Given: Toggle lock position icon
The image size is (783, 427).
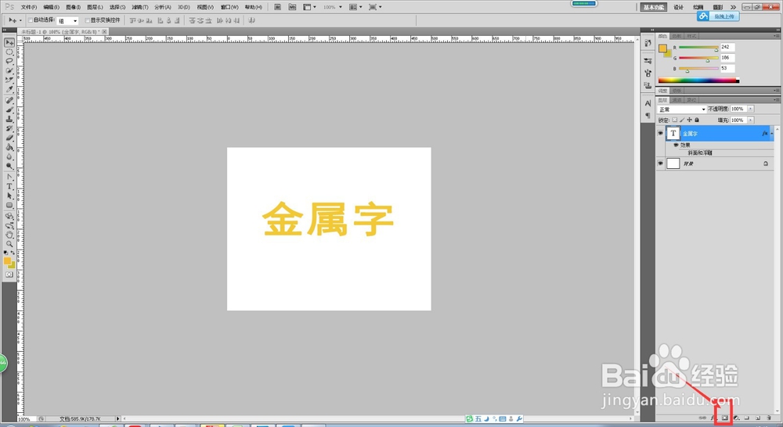Looking at the screenshot, I should [690, 120].
